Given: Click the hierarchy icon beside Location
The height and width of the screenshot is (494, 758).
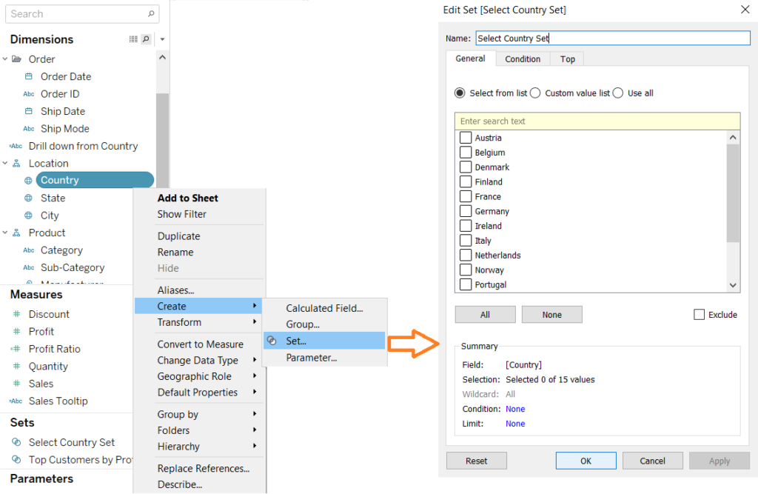Looking at the screenshot, I should click(x=16, y=163).
